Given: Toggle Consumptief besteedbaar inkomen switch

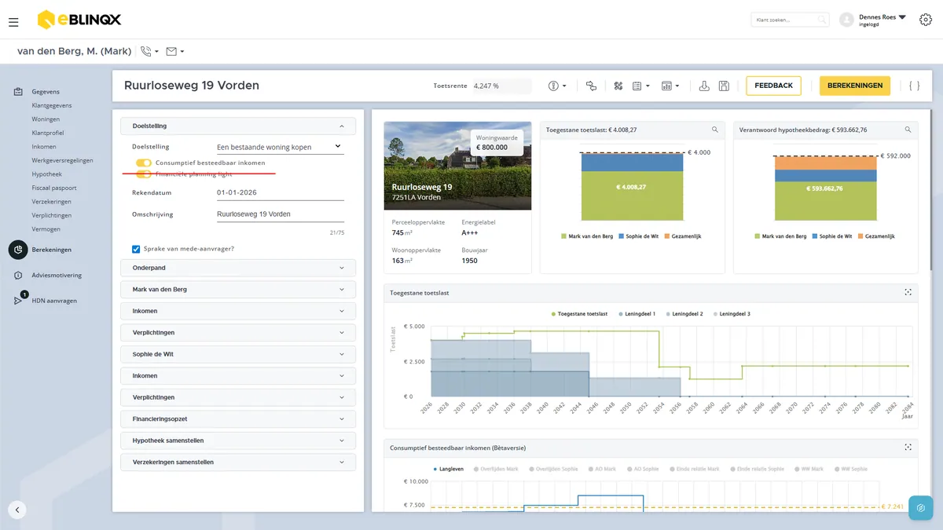Looking at the screenshot, I should (x=144, y=163).
